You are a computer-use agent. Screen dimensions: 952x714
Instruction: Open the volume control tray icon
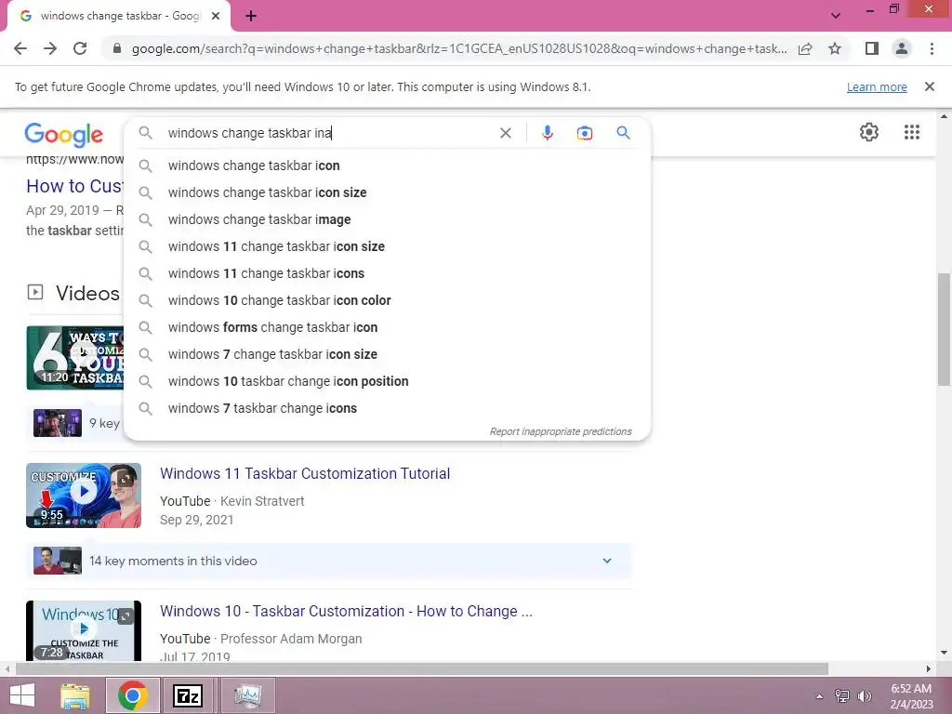pyautogui.click(x=865, y=696)
